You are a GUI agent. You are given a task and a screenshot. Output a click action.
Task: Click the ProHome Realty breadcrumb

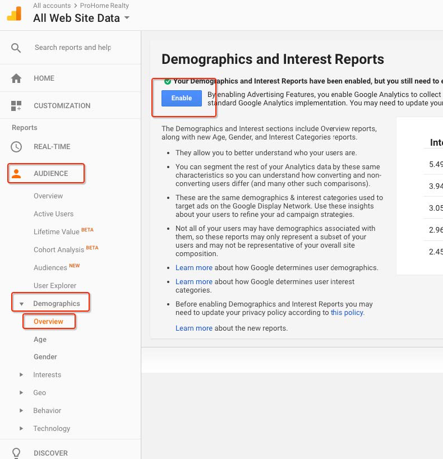[104, 6]
